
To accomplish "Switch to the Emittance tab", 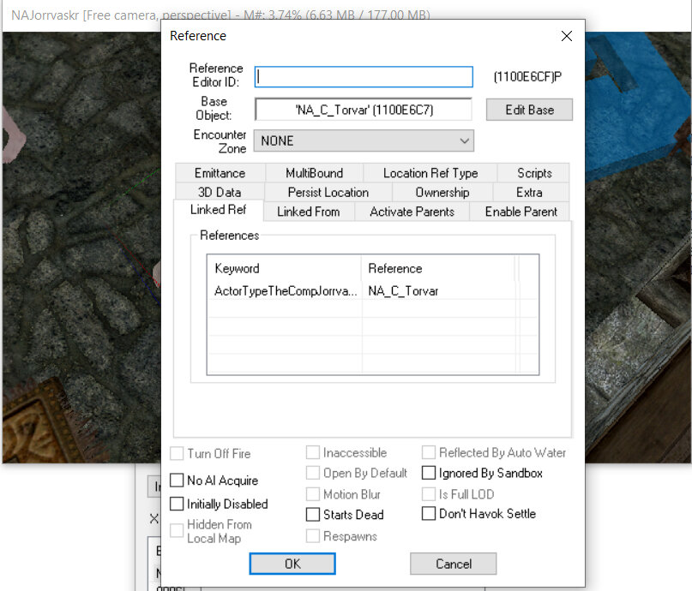I will pos(220,173).
